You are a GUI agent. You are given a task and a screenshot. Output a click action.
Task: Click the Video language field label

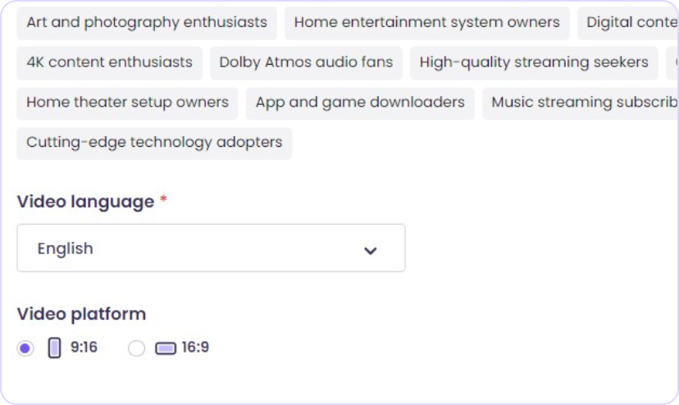[85, 202]
